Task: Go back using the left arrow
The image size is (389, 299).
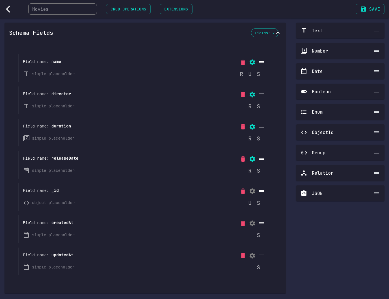Action: click(x=8, y=9)
